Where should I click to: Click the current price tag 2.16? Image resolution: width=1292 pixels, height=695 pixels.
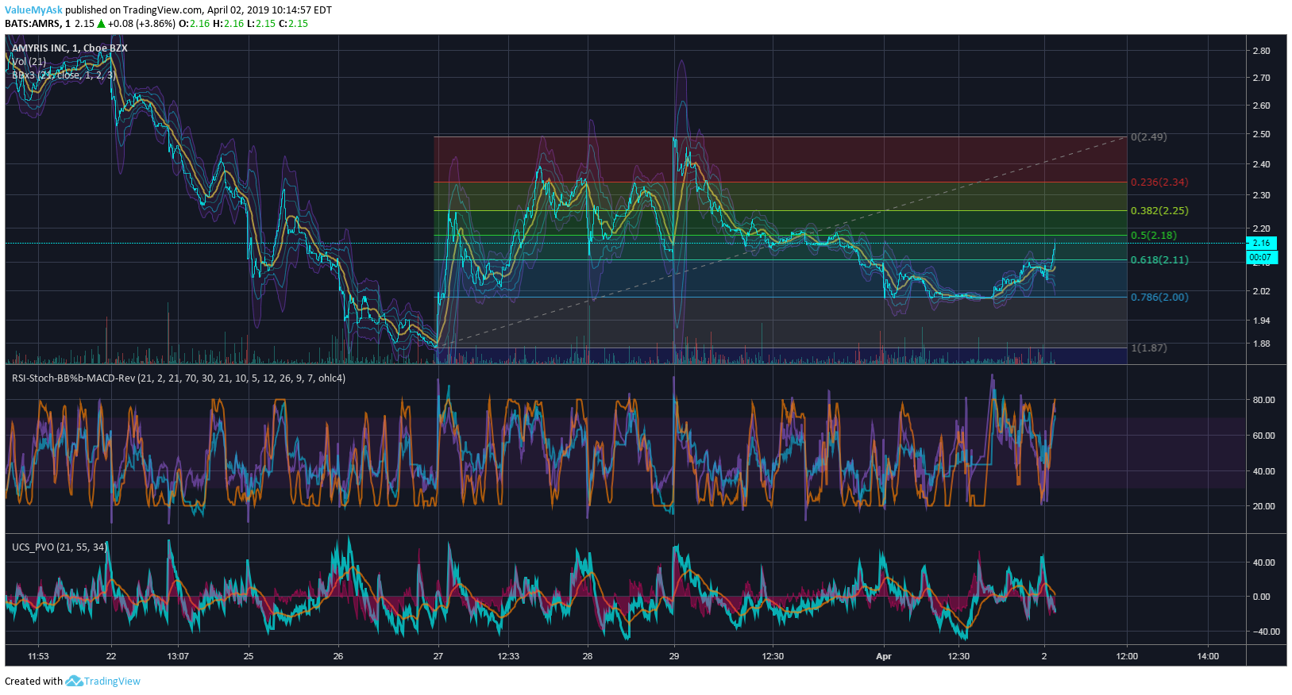1261,243
